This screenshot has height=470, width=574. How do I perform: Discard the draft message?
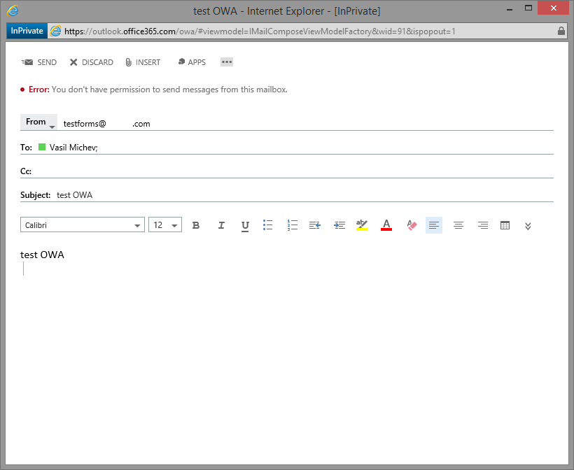(x=91, y=62)
